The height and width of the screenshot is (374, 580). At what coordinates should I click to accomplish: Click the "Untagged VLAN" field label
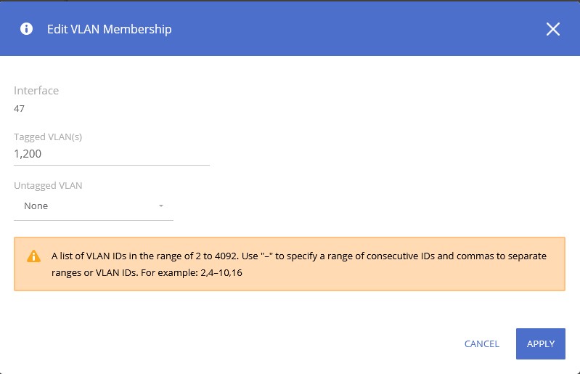48,186
